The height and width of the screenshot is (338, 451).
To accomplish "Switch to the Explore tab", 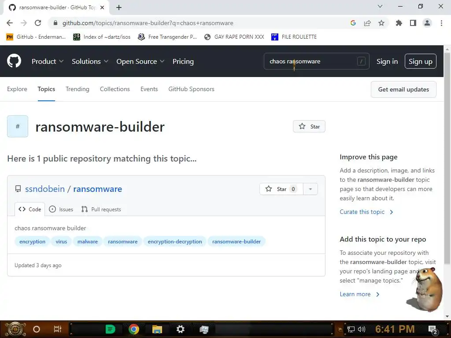I will click(x=17, y=89).
